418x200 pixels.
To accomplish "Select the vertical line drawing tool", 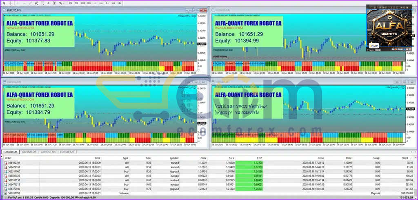I will click(18, 3).
